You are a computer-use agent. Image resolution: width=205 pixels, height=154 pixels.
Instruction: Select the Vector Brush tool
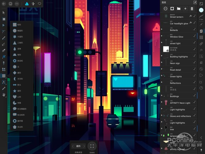pos(4,44)
